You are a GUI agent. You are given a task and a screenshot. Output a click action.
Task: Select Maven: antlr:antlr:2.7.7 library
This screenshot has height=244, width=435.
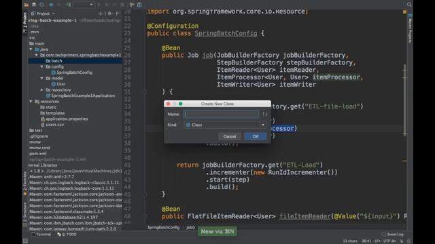pyautogui.click(x=52, y=177)
